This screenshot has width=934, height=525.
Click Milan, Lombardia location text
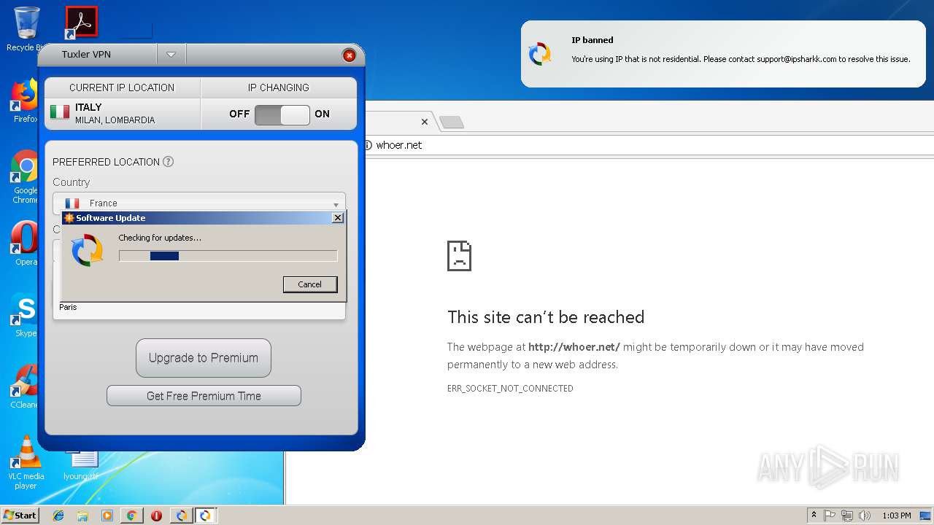(115, 120)
